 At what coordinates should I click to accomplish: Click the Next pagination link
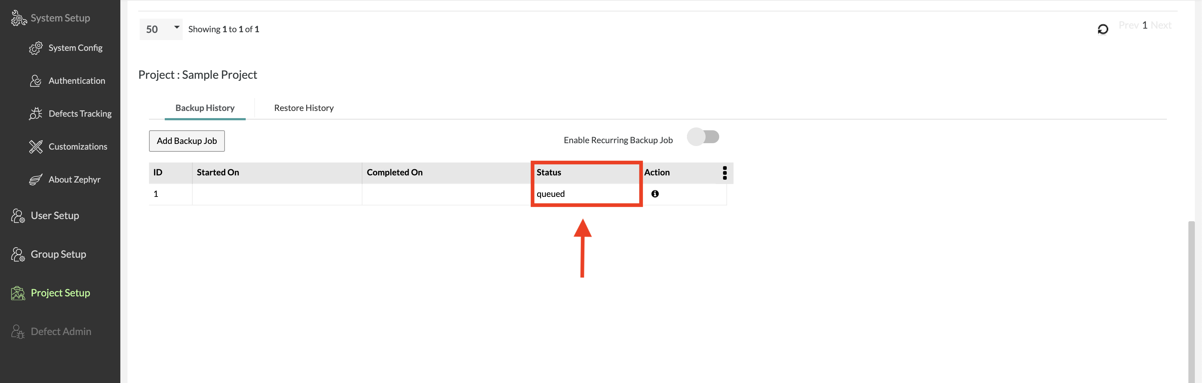point(1161,26)
